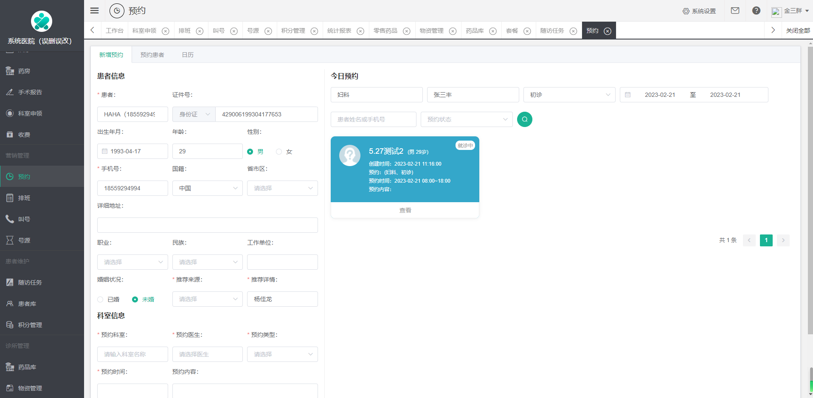Switch to 新增预约 tab
Viewport: 813px width, 398px height.
(x=111, y=55)
